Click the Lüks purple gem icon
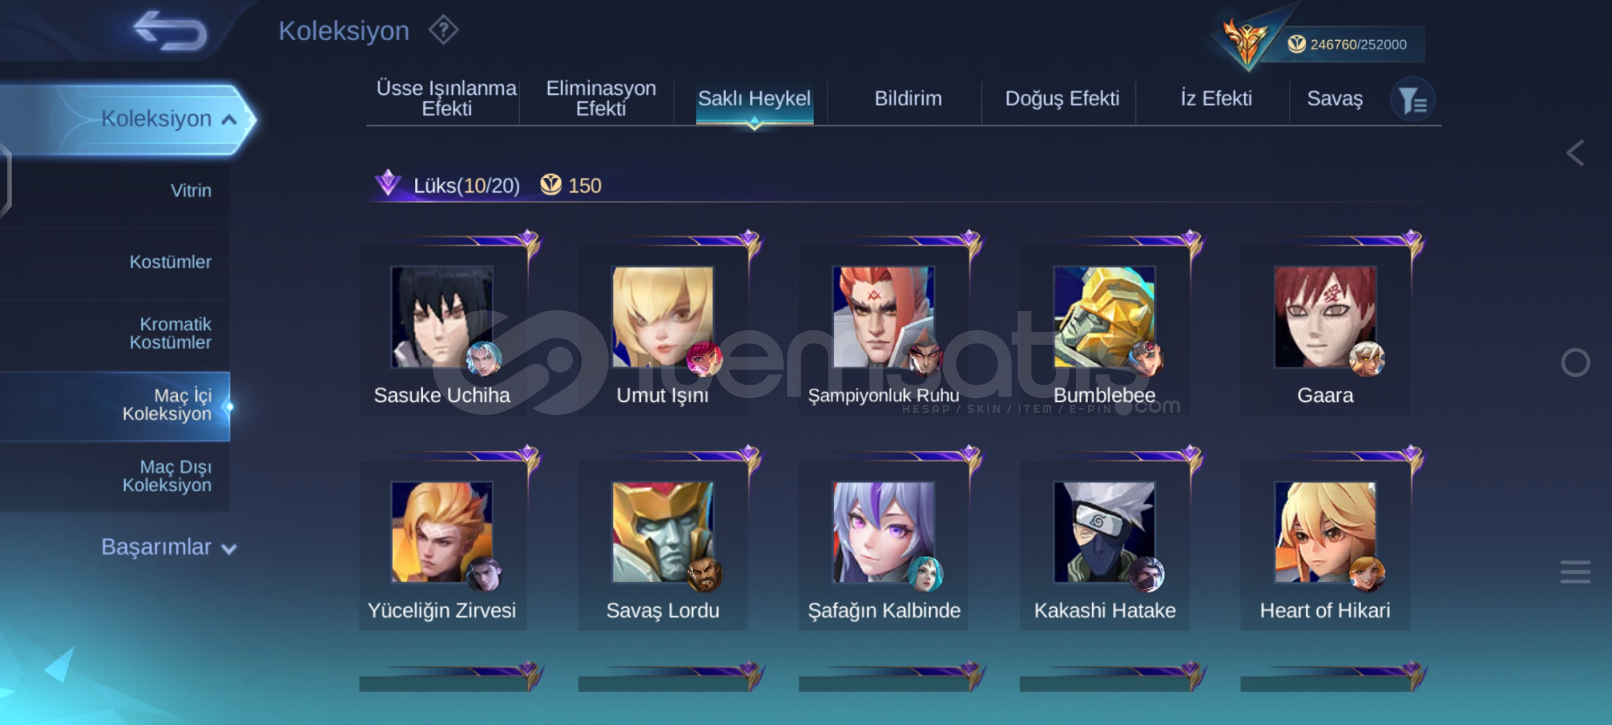Image resolution: width=1612 pixels, height=725 pixels. pyautogui.click(x=388, y=183)
